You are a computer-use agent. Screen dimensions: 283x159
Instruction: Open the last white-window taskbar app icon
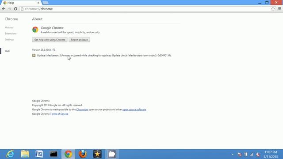pos(112,154)
